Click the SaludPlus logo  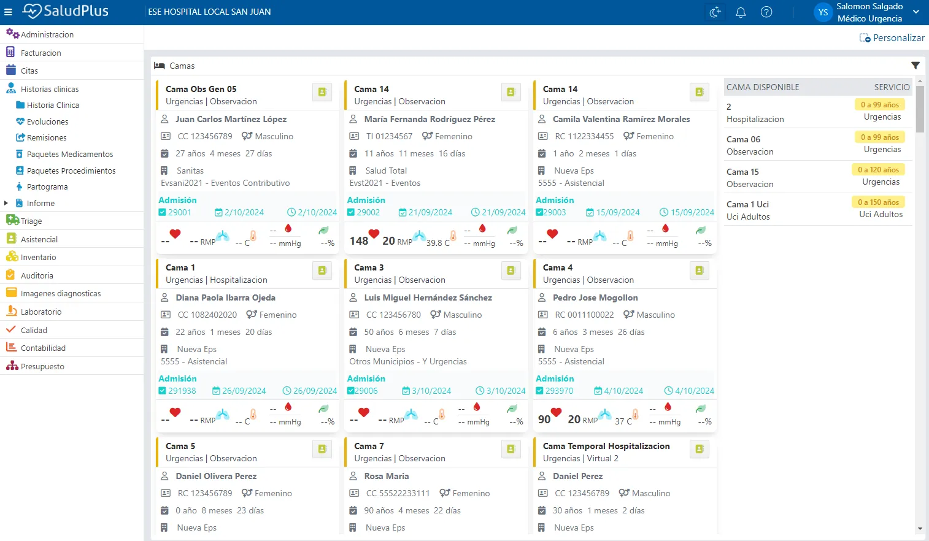(x=65, y=11)
